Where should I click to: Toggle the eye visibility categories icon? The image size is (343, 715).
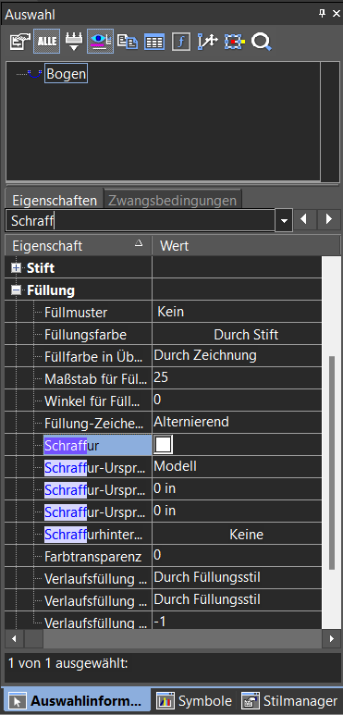point(100,42)
